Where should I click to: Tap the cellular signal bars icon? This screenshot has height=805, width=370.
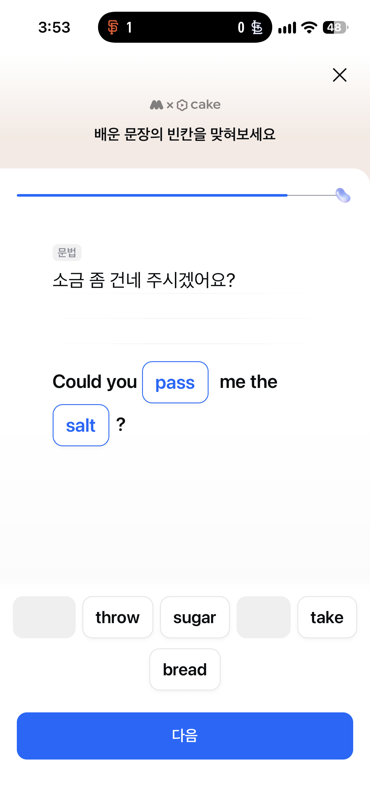pyautogui.click(x=287, y=28)
